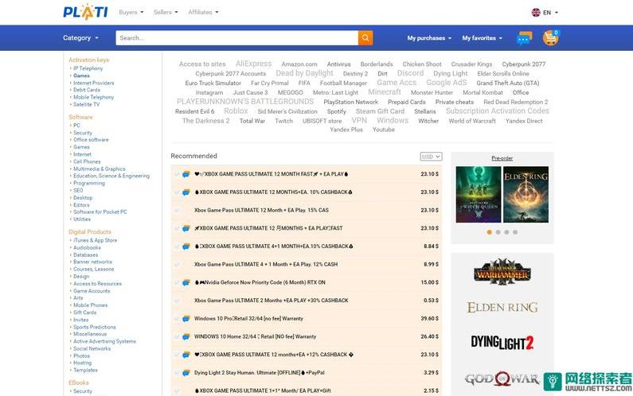The height and width of the screenshot is (396, 633).
Task: Open Windows 10 Pro Retail 32/64 listing
Action: click(248, 319)
